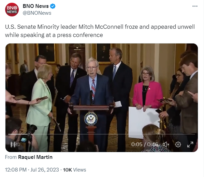Open the three-dot More options menu
Image resolution: width=204 pixels, height=177 pixels.
point(195,6)
